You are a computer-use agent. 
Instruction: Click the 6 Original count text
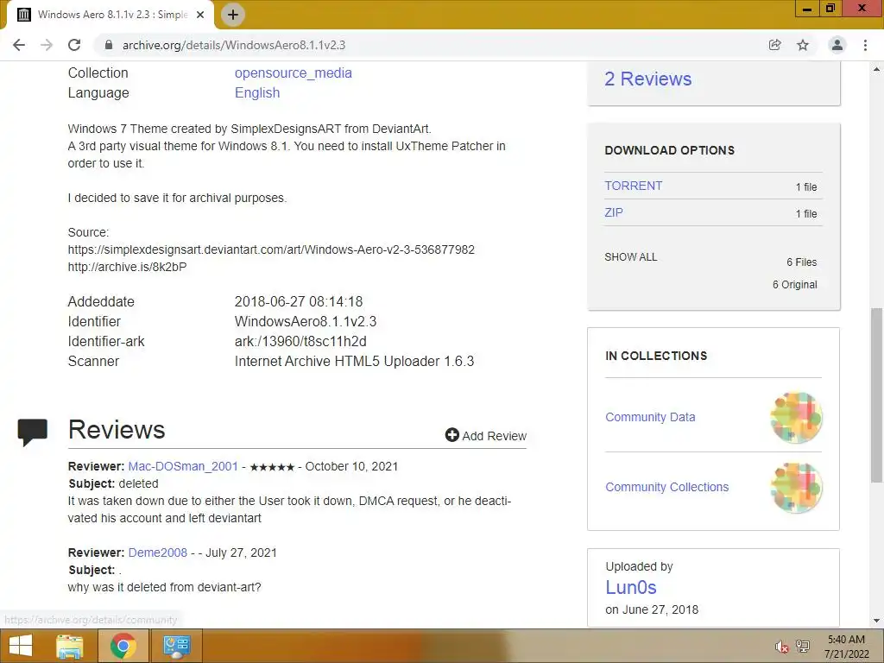coord(794,285)
